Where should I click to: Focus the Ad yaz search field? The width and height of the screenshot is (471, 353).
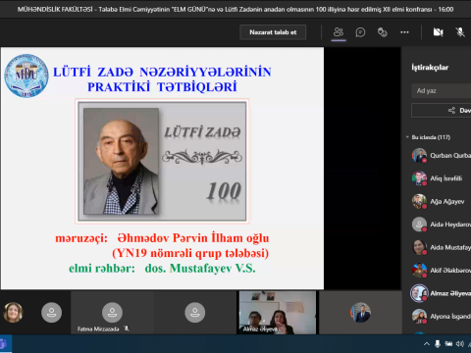pos(442,91)
